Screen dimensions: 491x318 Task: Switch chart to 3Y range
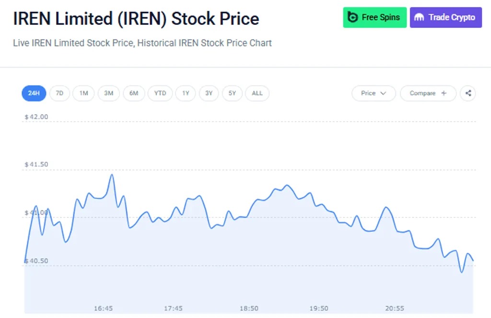(x=209, y=93)
